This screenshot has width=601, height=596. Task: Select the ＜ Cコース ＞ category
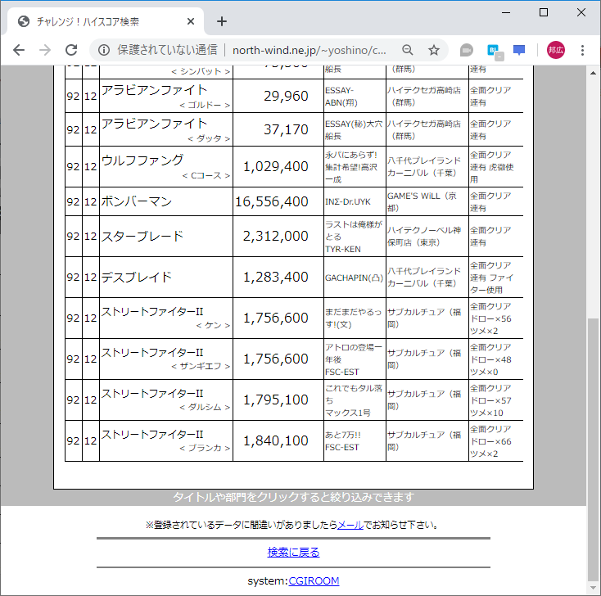[x=206, y=175]
